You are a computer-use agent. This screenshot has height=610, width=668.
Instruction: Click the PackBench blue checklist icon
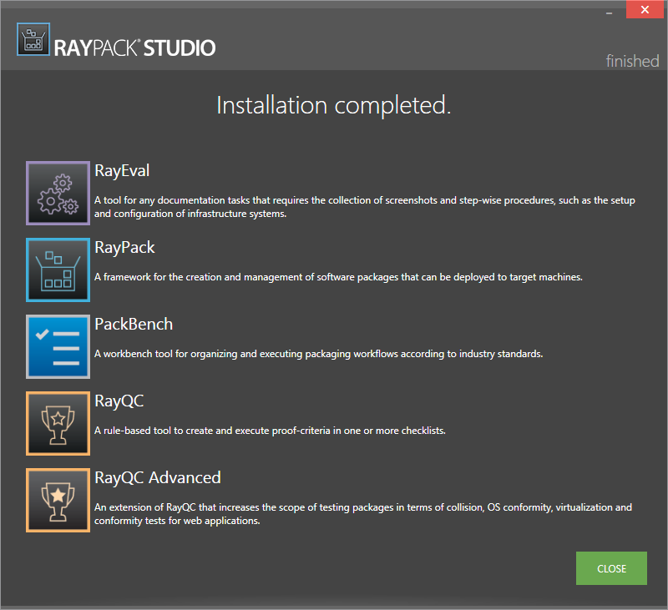[58, 346]
